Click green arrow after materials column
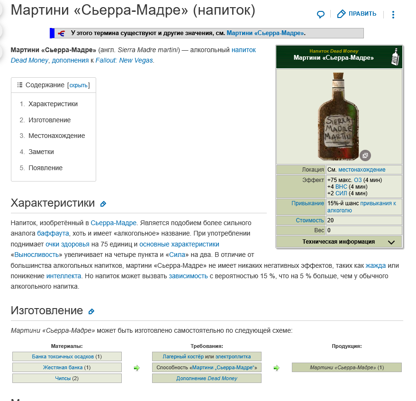Screen dimensions: 416x401 [136, 368]
